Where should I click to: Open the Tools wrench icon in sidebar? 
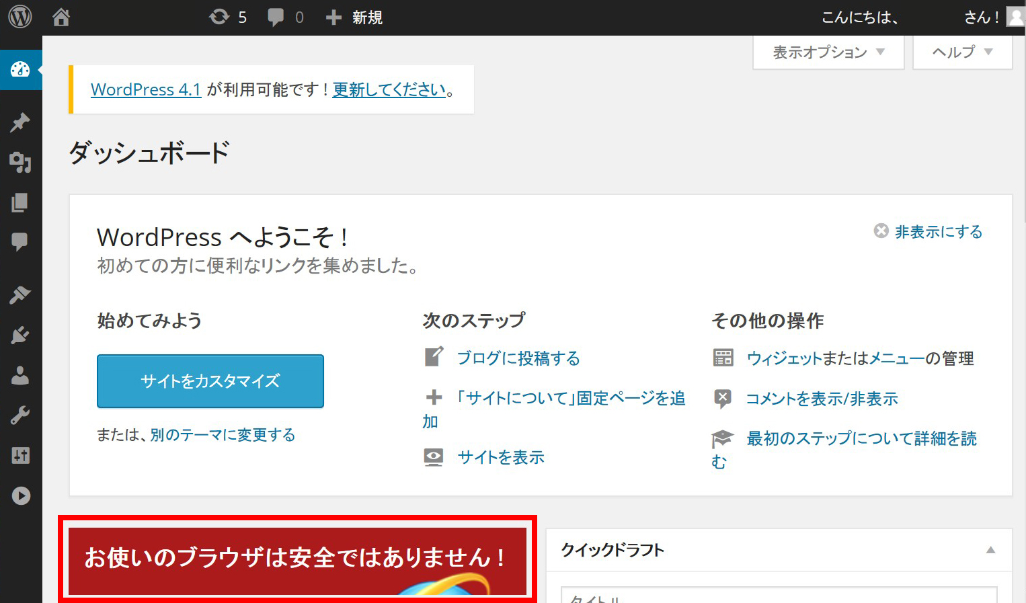click(20, 415)
